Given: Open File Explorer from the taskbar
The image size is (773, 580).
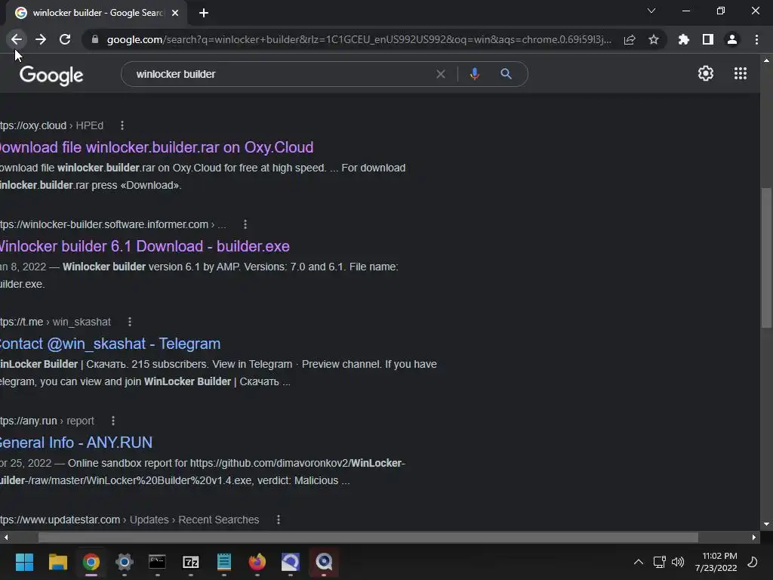Looking at the screenshot, I should point(57,562).
